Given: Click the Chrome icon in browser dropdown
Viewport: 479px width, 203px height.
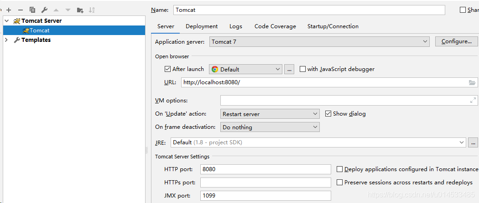Looking at the screenshot, I should click(x=215, y=69).
